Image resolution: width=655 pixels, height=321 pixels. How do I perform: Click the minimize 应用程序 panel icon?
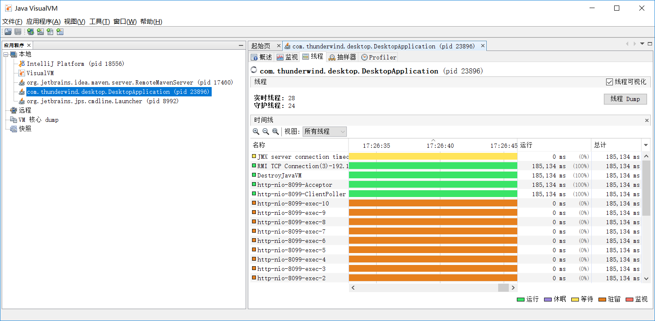tap(241, 45)
